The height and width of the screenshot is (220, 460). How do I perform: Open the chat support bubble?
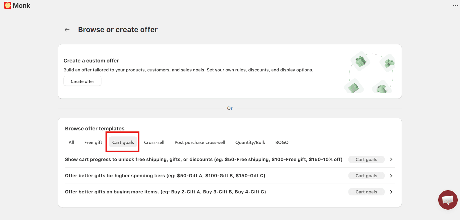(x=448, y=200)
